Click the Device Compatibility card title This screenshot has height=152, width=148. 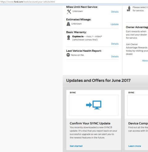pyautogui.click(x=138, y=123)
